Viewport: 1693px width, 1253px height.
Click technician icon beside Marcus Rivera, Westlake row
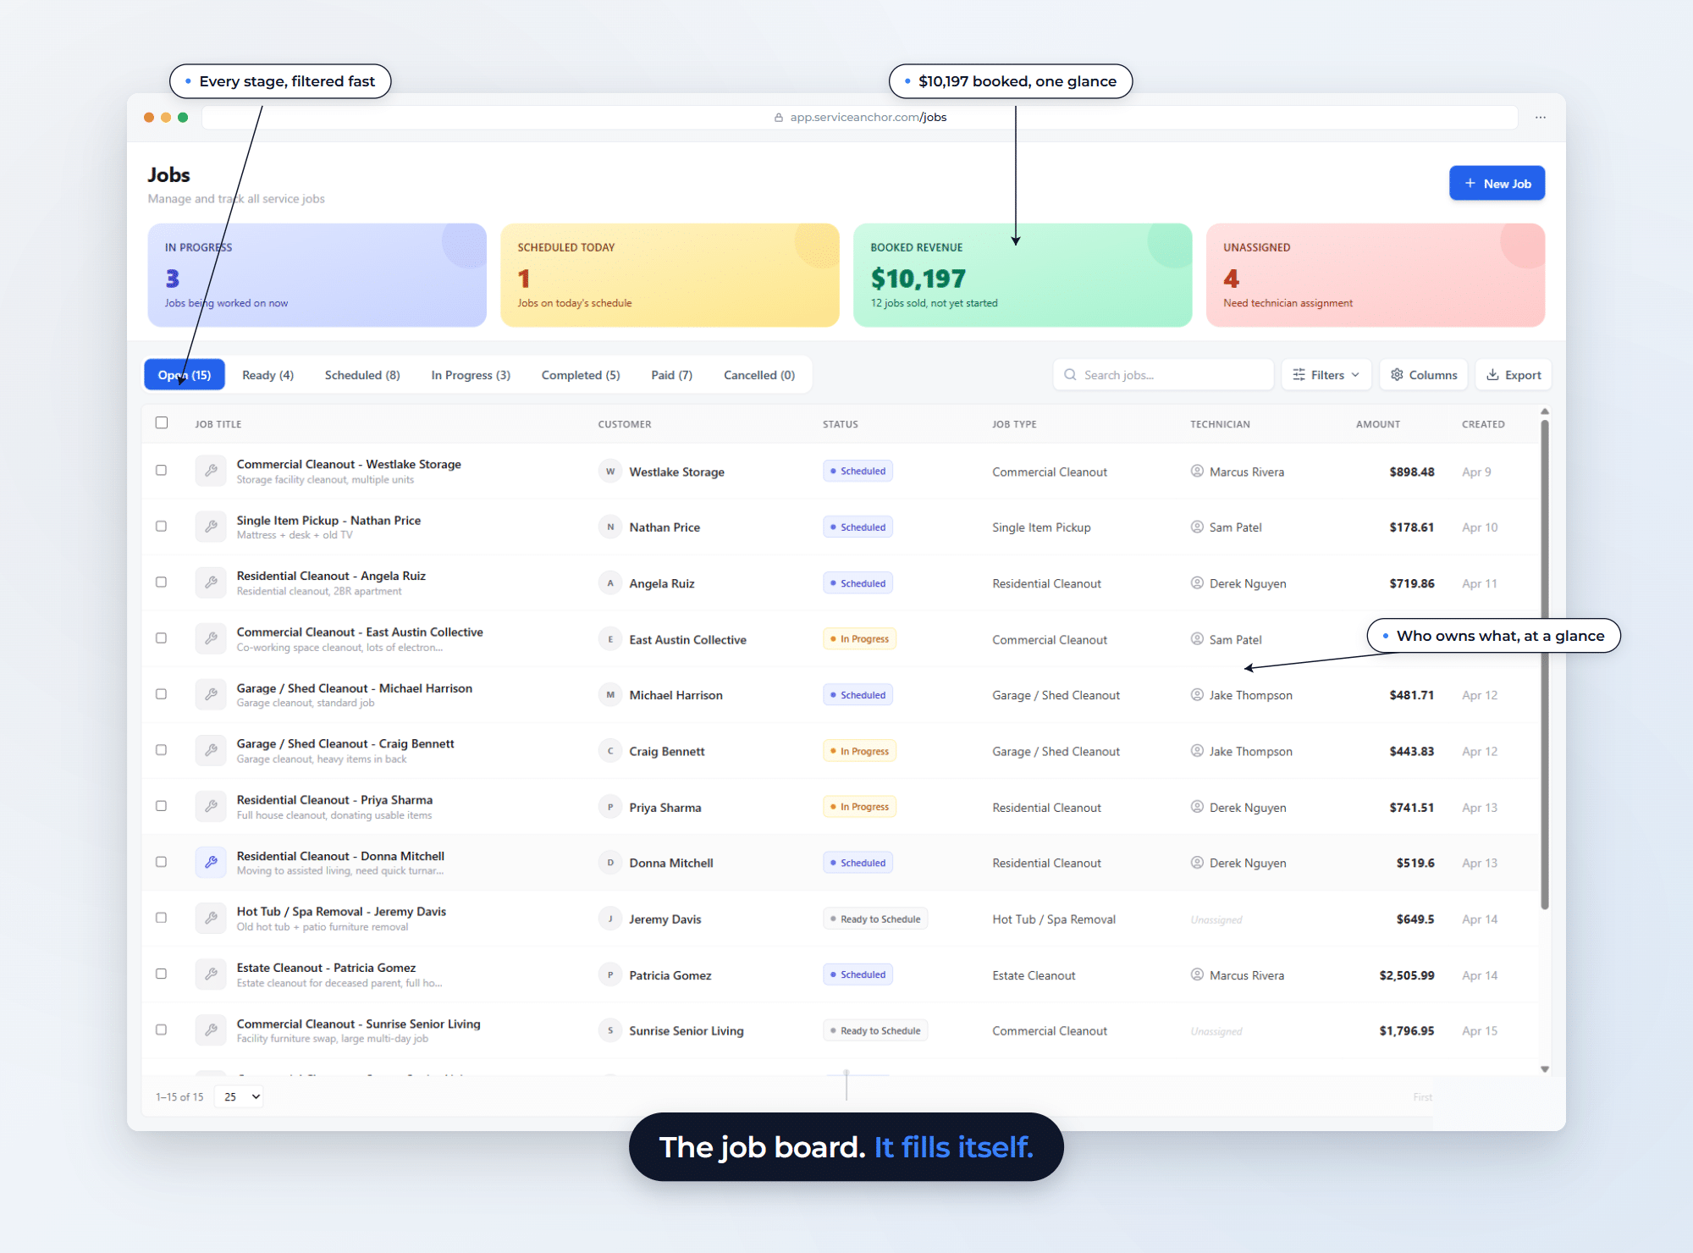(1197, 471)
